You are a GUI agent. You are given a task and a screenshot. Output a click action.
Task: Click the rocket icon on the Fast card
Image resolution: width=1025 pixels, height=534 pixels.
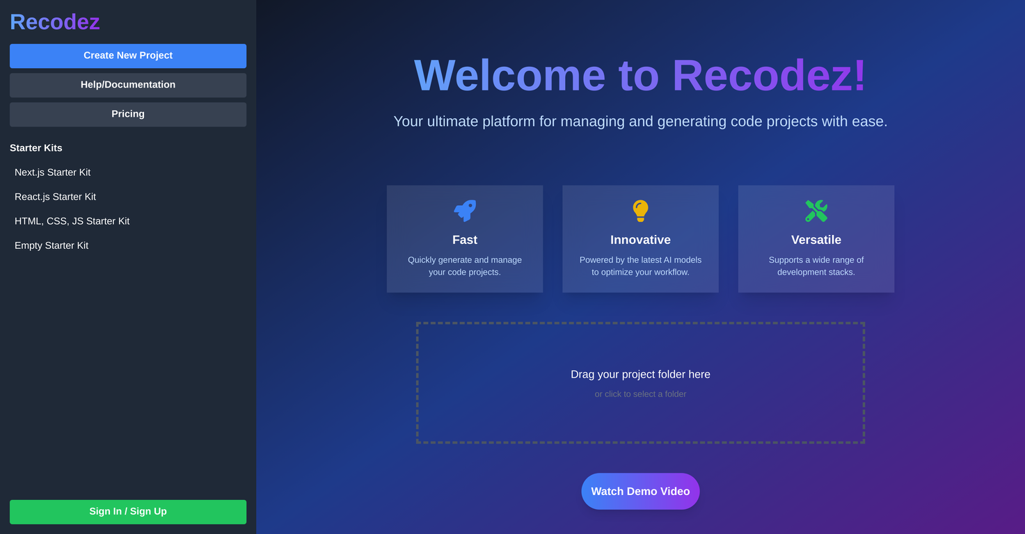(464, 211)
